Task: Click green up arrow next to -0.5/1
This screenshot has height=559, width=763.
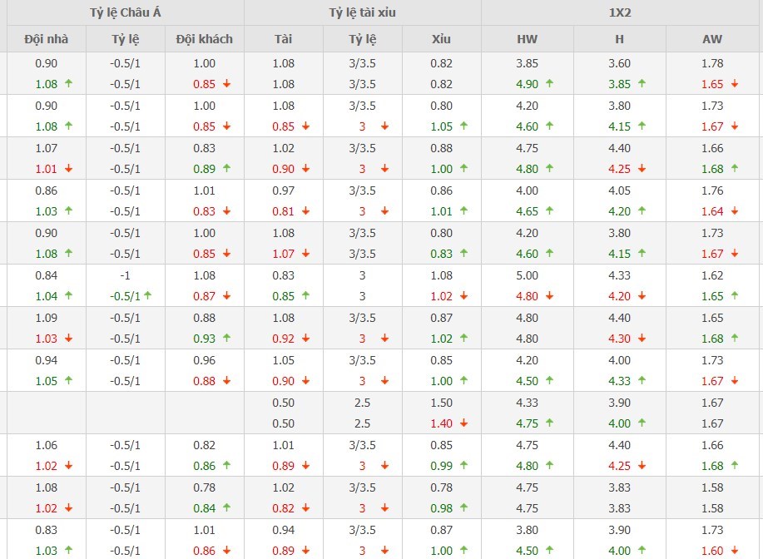Action: tap(147, 296)
